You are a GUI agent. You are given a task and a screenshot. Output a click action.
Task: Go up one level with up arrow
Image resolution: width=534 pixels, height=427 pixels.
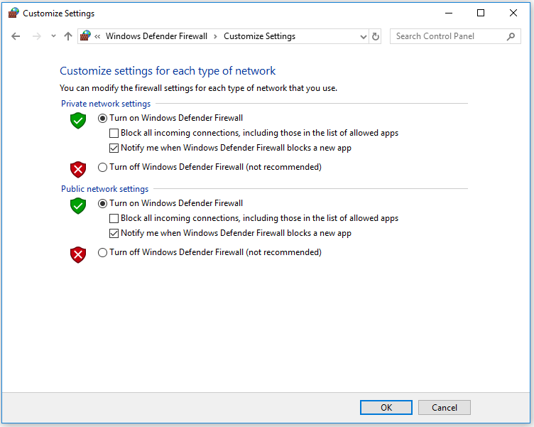(x=68, y=36)
